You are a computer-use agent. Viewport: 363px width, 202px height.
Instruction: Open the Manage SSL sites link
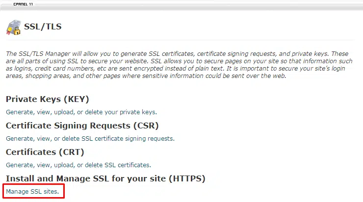(x=32, y=191)
